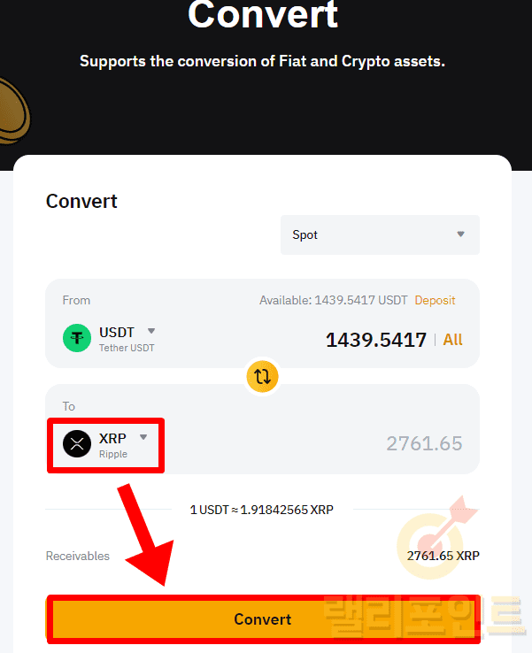Select All available balance
The height and width of the screenshot is (653, 532).
[452, 340]
